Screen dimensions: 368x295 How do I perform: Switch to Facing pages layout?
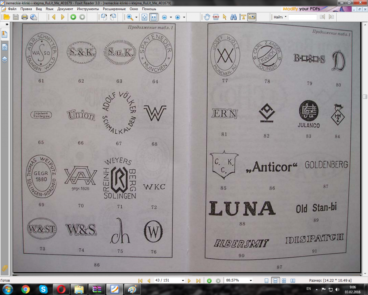point(293,281)
